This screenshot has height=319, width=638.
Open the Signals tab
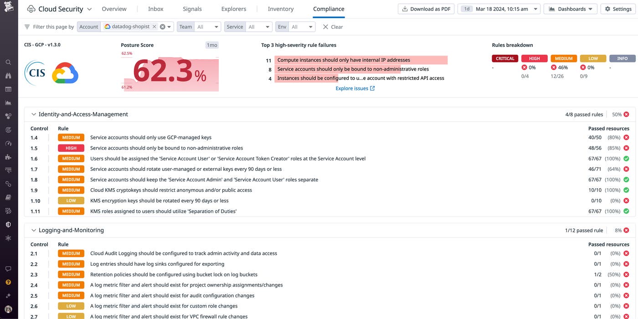(x=192, y=9)
